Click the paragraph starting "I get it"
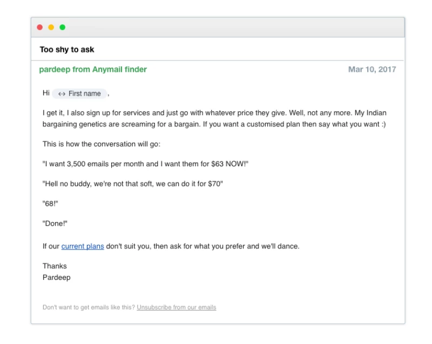This screenshot has width=432, height=344. coord(214,119)
